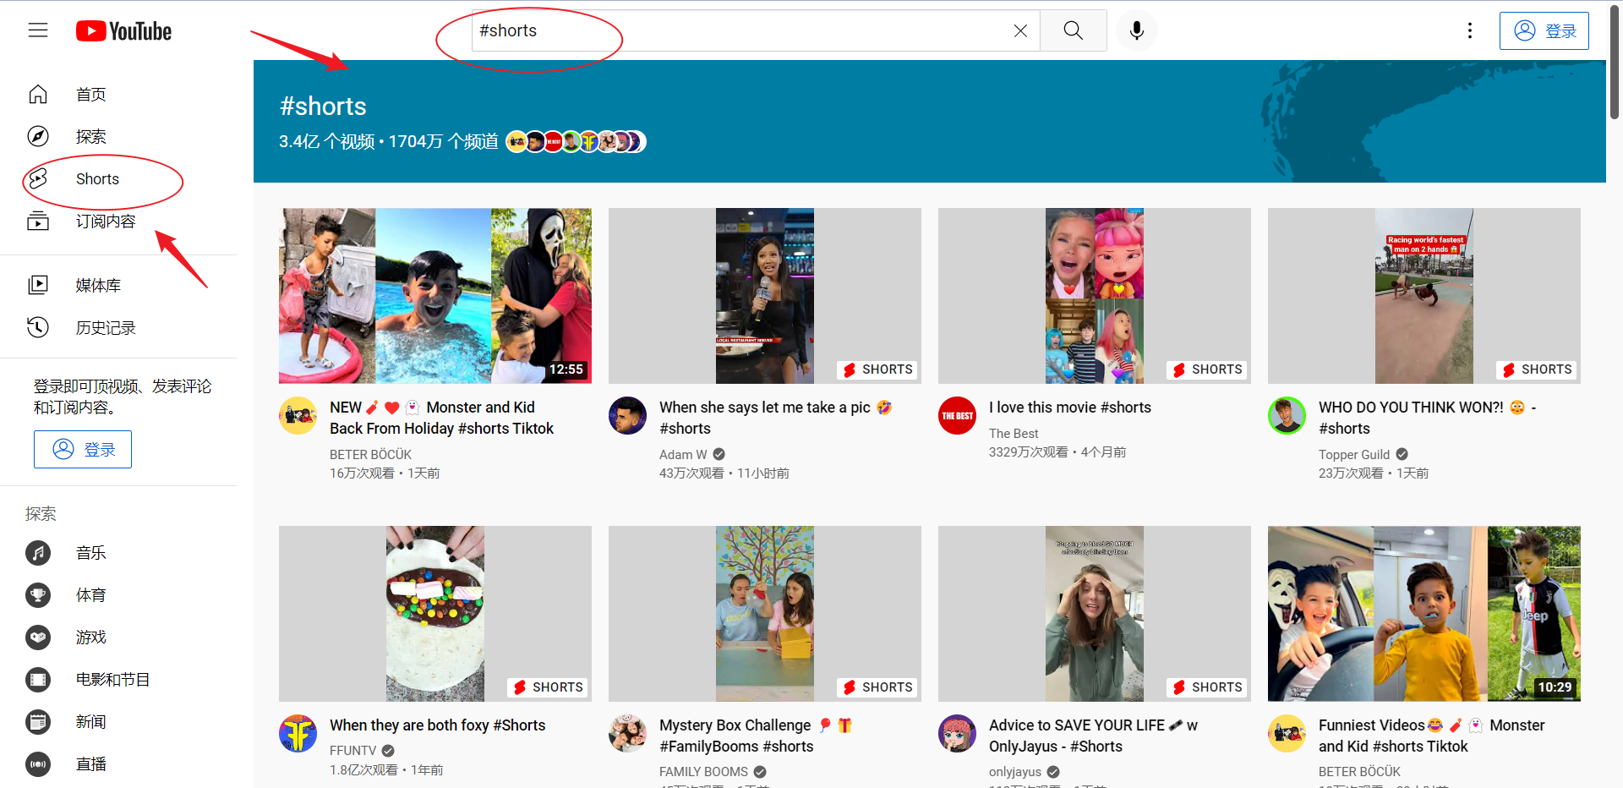Click SHORTS badge on Adam W video
Viewport: 1623px width, 788px height.
[877, 369]
